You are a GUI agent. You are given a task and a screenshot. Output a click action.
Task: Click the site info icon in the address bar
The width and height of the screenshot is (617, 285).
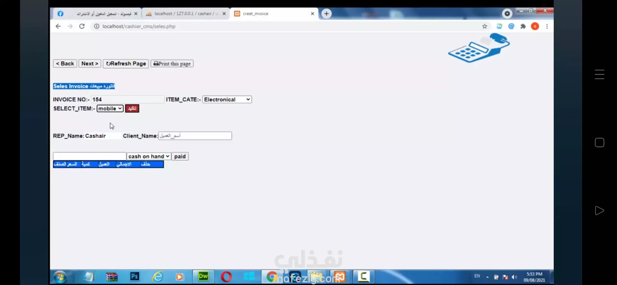96,26
